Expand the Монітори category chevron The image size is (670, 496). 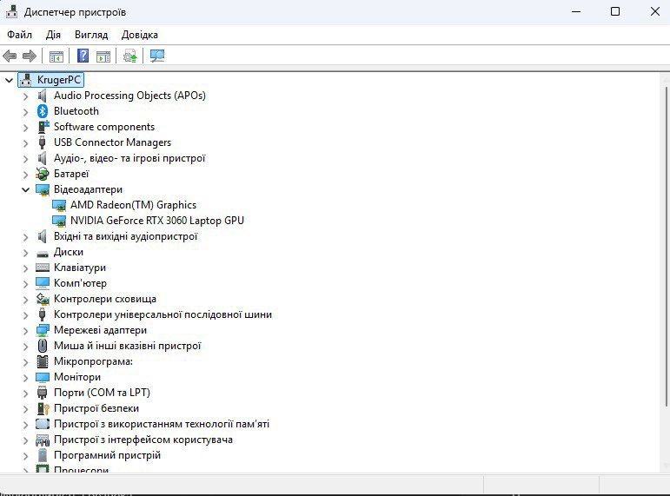pyautogui.click(x=26, y=378)
